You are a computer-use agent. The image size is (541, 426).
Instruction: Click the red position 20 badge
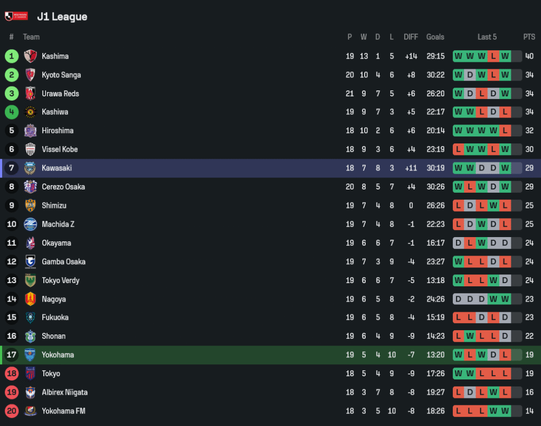tap(12, 411)
